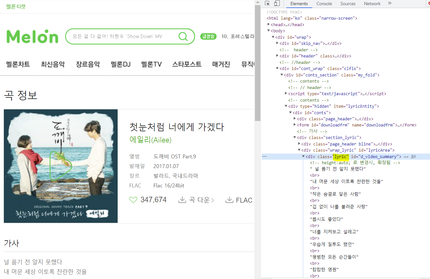Open the Network tab
Image resolution: width=430 pixels, height=279 pixels.
tap(372, 4)
